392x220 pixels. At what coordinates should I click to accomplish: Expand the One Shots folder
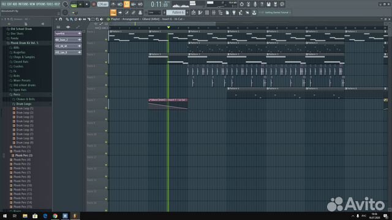click(x=17, y=34)
